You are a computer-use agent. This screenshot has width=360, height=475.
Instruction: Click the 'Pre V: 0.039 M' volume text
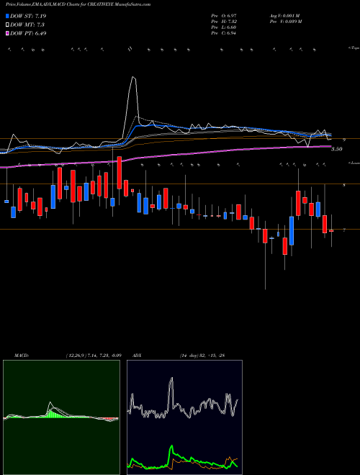click(285, 22)
